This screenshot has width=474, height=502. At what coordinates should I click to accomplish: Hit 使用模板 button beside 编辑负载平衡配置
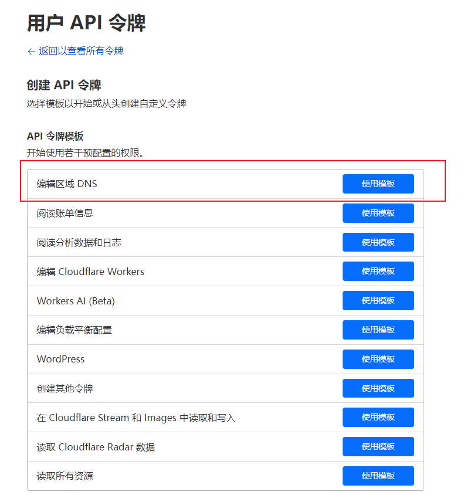[378, 330]
